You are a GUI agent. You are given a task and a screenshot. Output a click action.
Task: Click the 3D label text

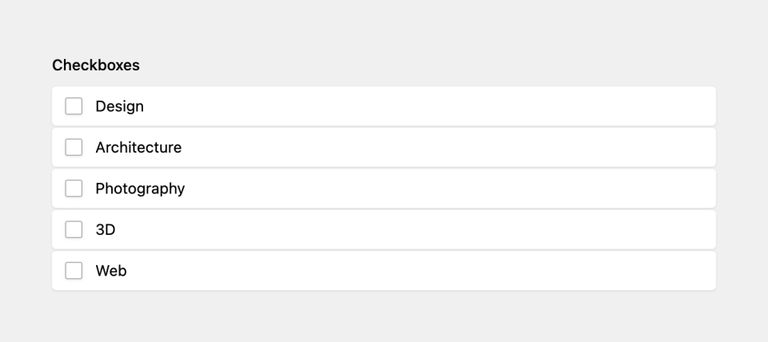[x=106, y=229]
